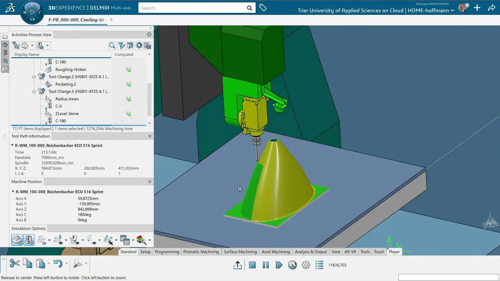Screen dimensions: 500x281
Task: Open the Analysis & Output tab
Action: [x=311, y=252]
